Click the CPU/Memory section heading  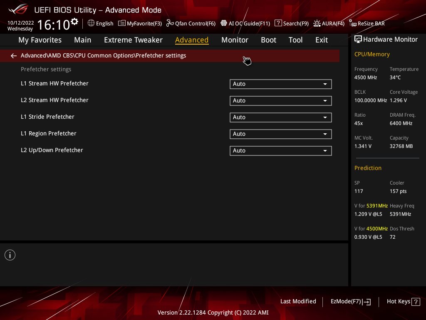point(372,54)
